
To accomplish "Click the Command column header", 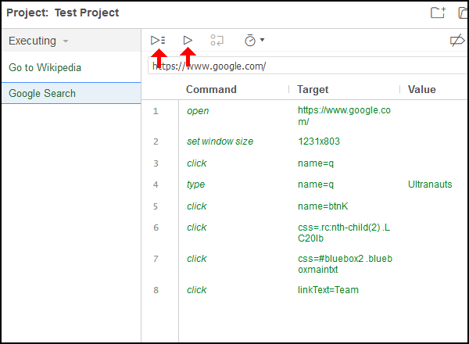I will coord(211,89).
